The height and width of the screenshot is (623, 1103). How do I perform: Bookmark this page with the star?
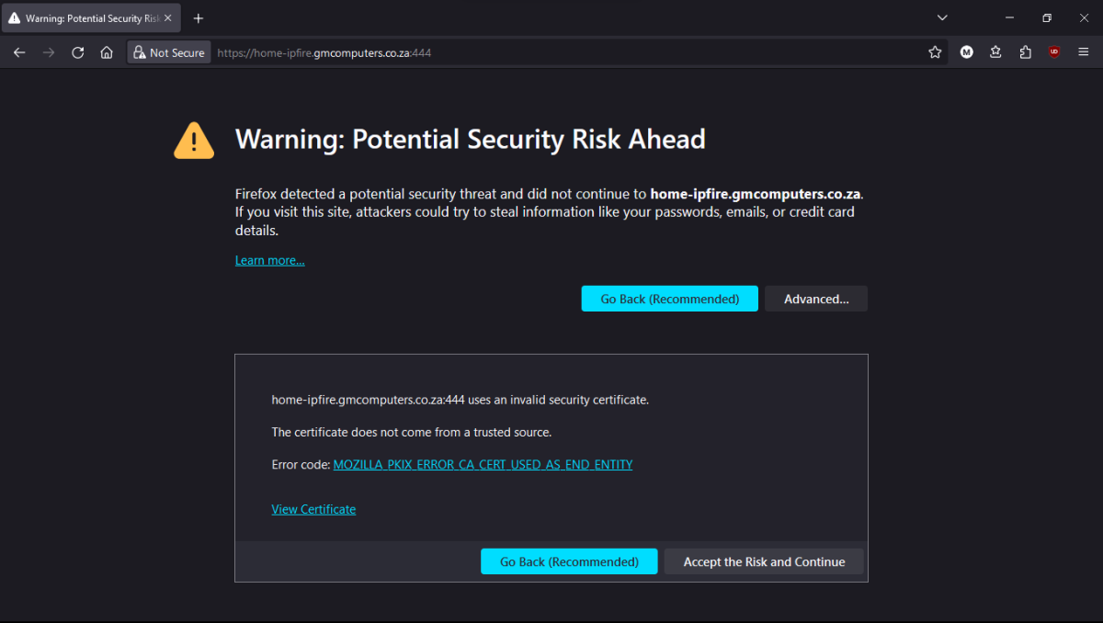click(935, 52)
